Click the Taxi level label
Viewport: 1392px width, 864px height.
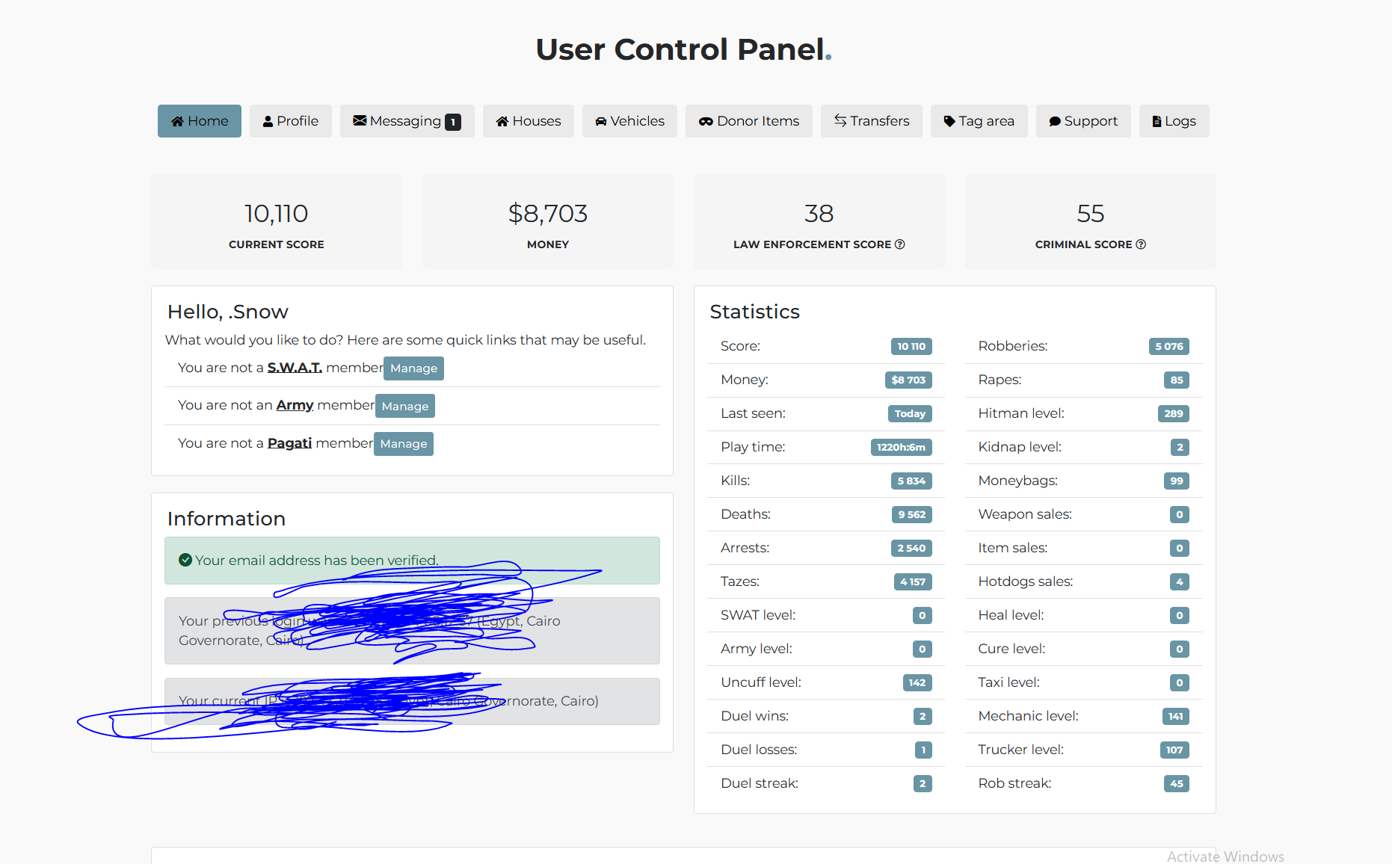(1009, 682)
